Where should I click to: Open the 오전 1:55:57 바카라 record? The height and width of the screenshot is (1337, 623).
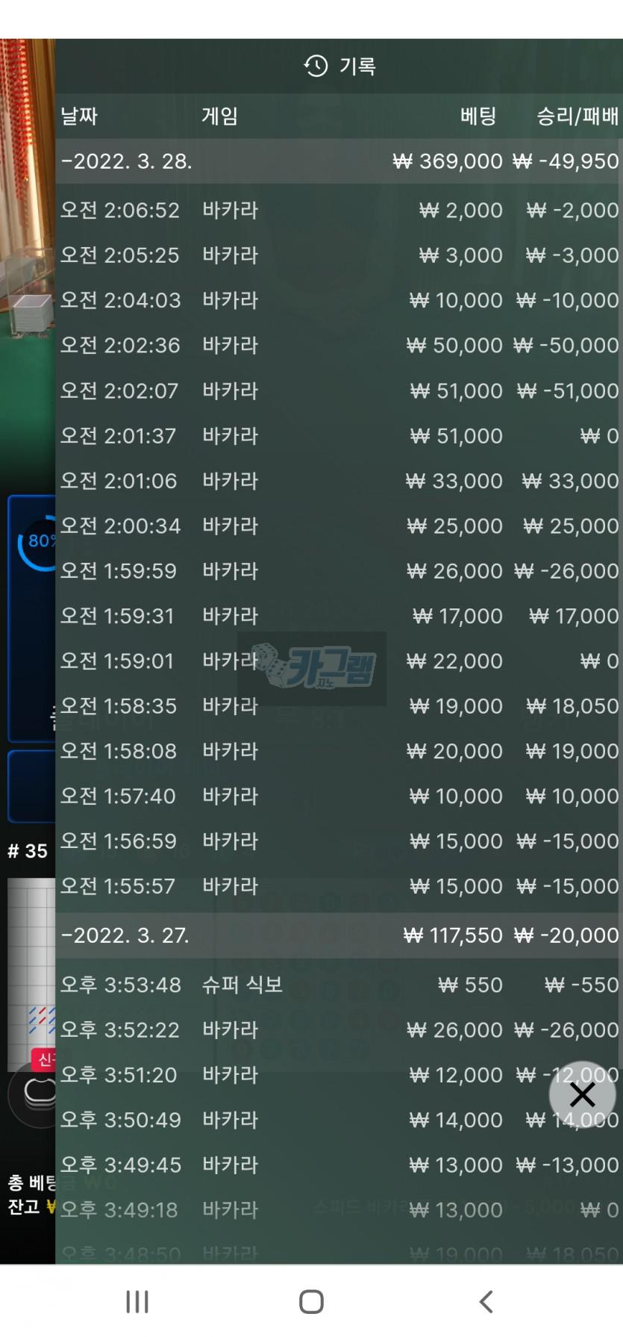pos(339,886)
